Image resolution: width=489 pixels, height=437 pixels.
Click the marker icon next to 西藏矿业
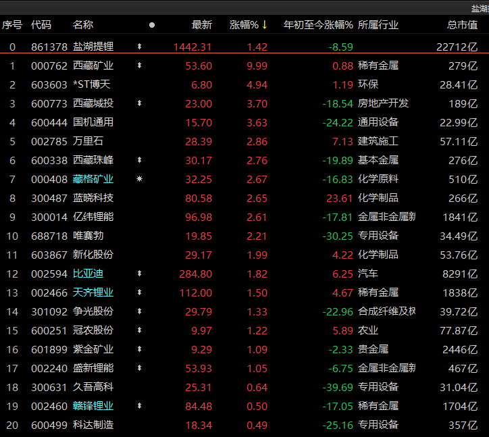point(139,66)
